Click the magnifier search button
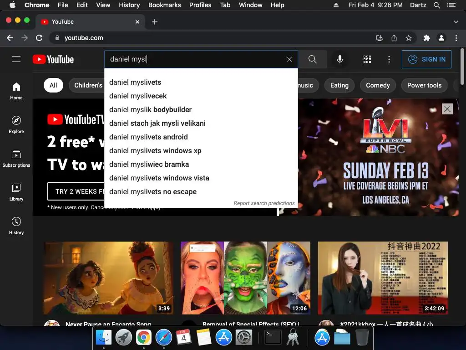This screenshot has width=466, height=350. 312,59
